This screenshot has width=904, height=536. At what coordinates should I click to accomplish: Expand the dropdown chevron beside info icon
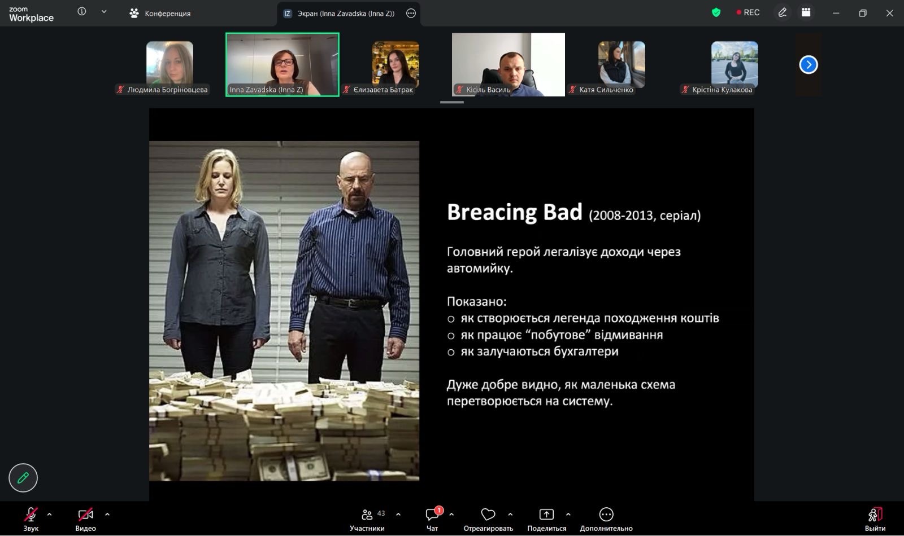click(x=104, y=12)
